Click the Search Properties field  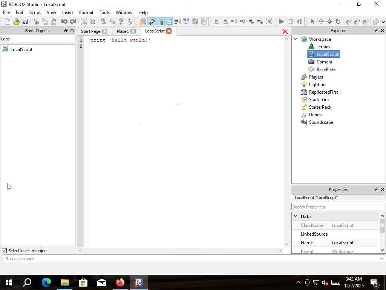[339, 207]
